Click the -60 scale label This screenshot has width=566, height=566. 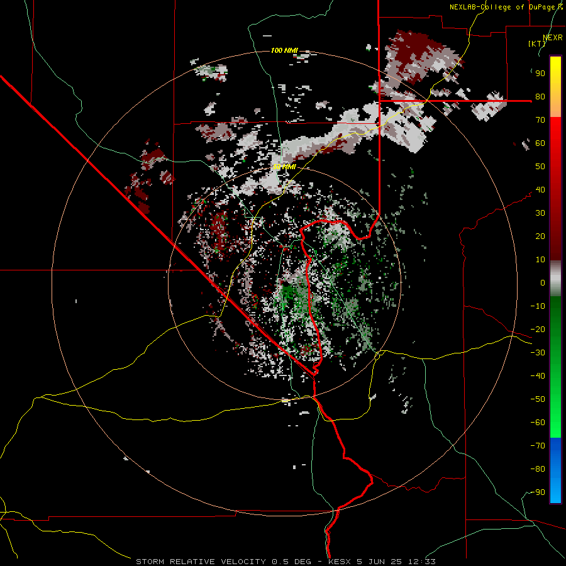(538, 423)
